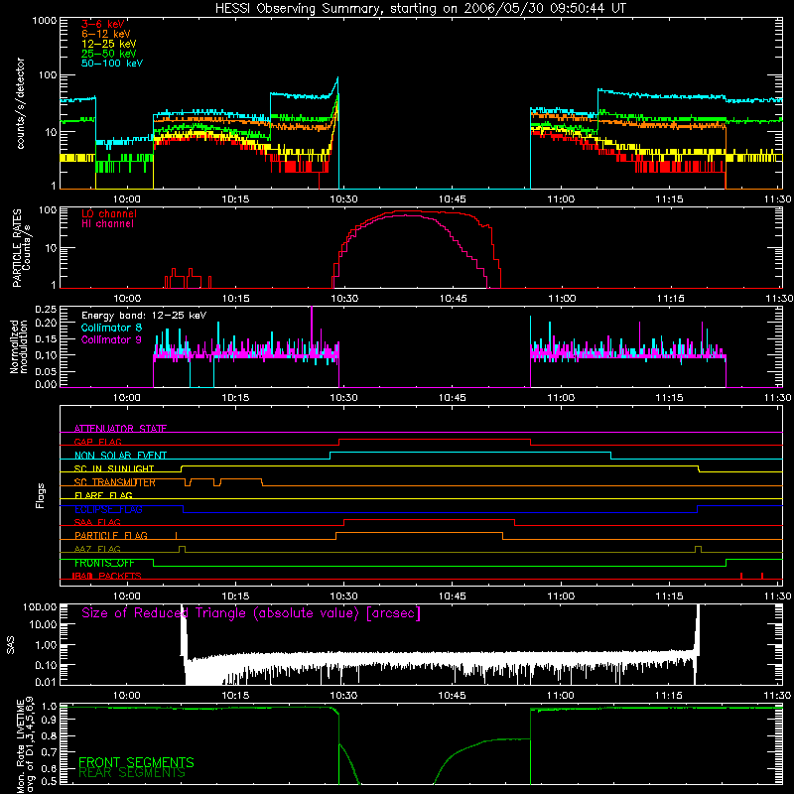Select the orange 6-12 keV legend label

106,34
